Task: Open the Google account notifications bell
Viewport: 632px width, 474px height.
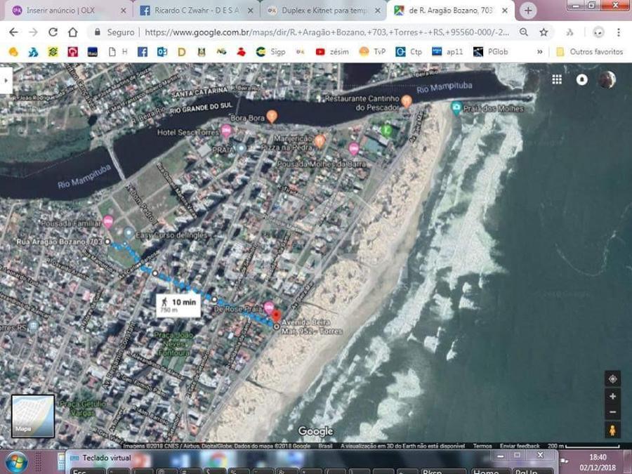Action: 581,79
